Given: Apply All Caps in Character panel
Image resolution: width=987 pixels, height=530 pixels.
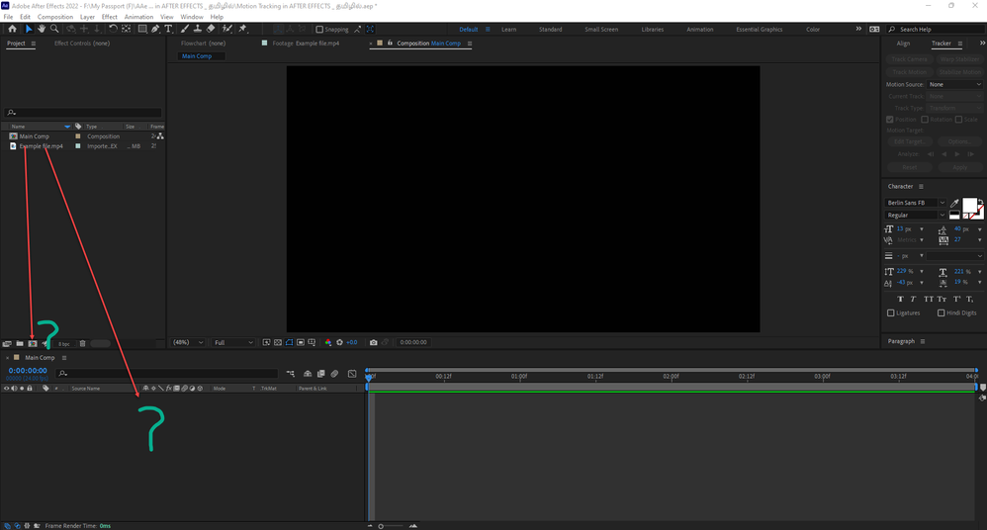Looking at the screenshot, I should point(929,299).
